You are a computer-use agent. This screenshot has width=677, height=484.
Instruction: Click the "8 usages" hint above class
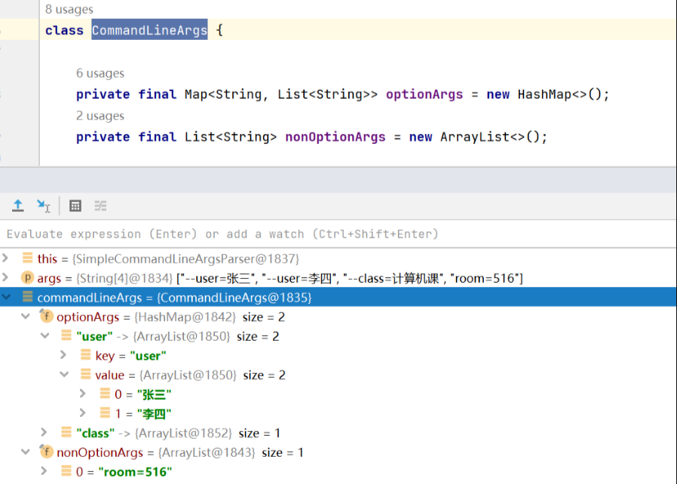[x=69, y=9]
